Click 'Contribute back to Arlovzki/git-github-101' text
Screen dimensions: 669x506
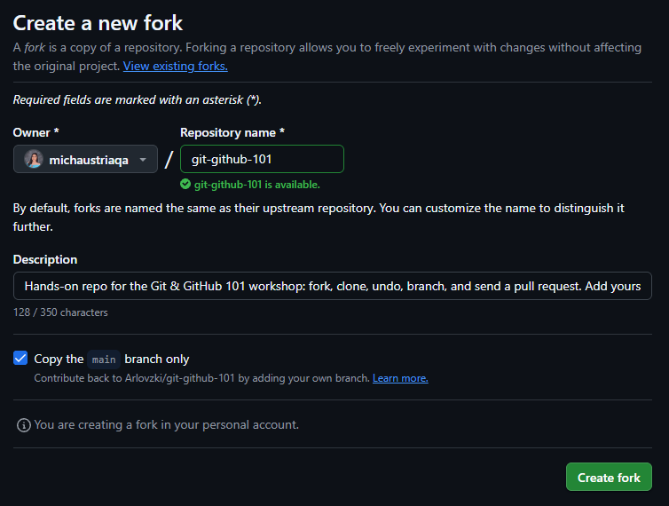[201, 378]
